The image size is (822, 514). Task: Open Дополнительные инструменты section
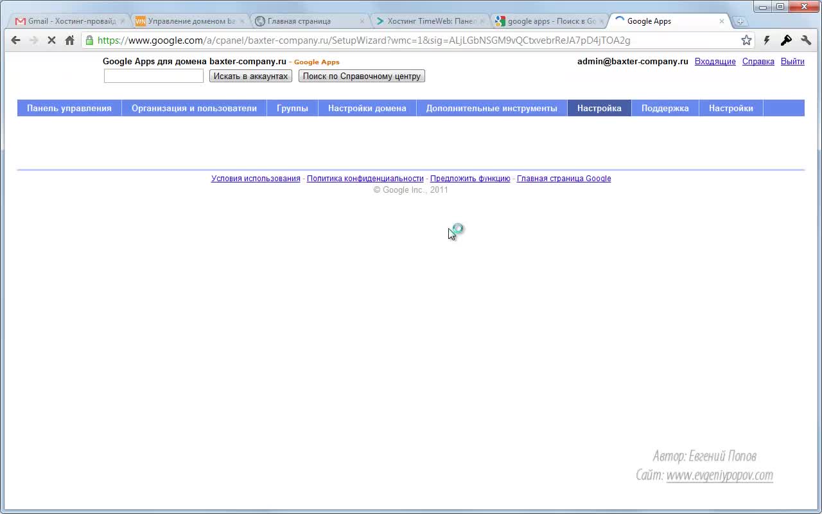click(492, 108)
